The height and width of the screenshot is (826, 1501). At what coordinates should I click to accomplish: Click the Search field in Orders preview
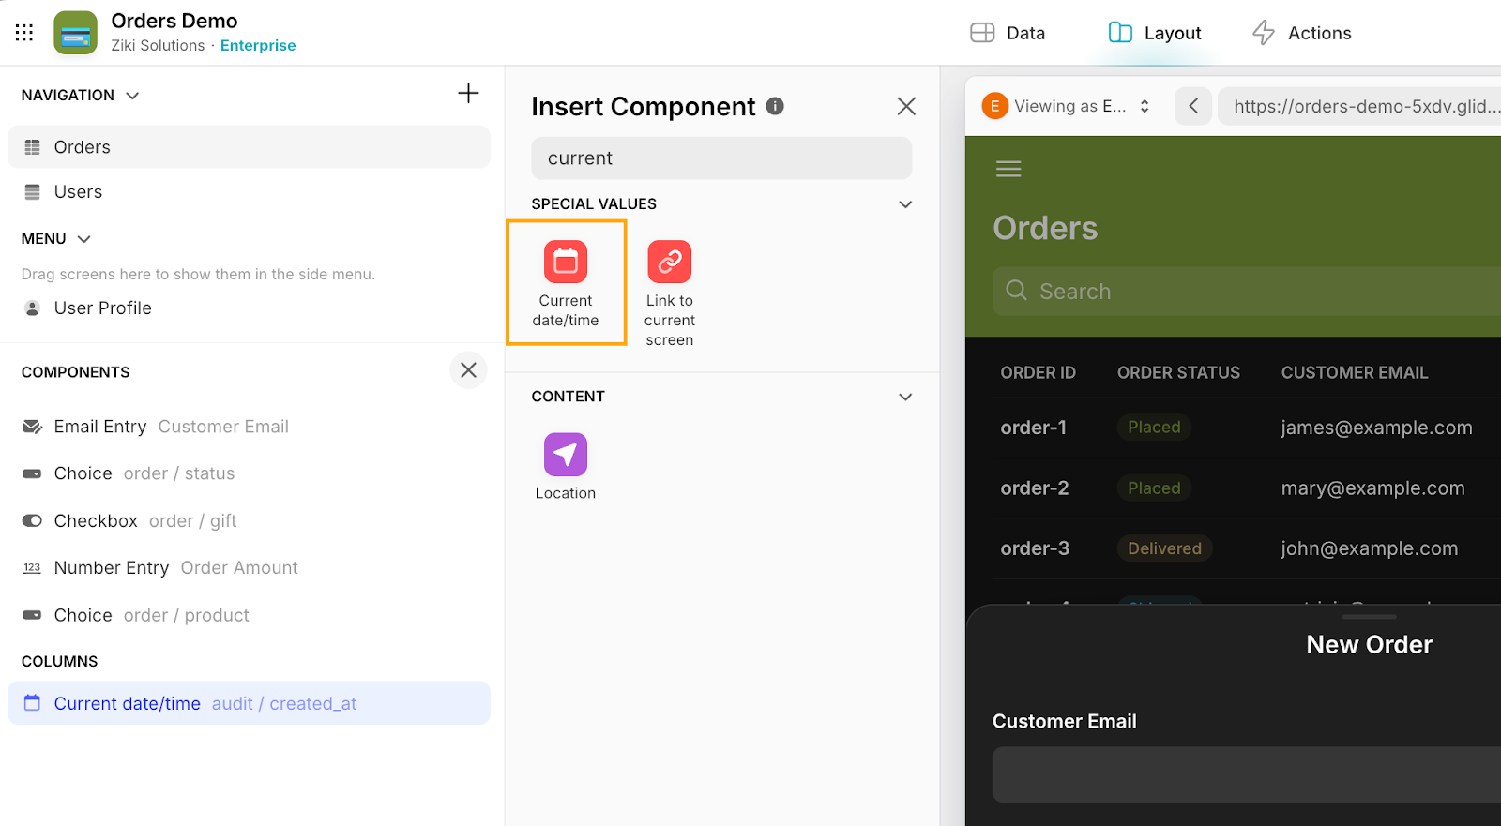point(1247,292)
